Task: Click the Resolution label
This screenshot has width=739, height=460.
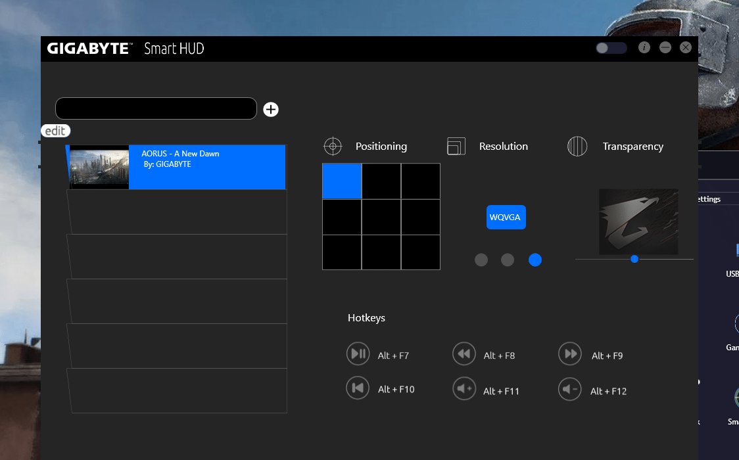Action: pyautogui.click(x=504, y=147)
